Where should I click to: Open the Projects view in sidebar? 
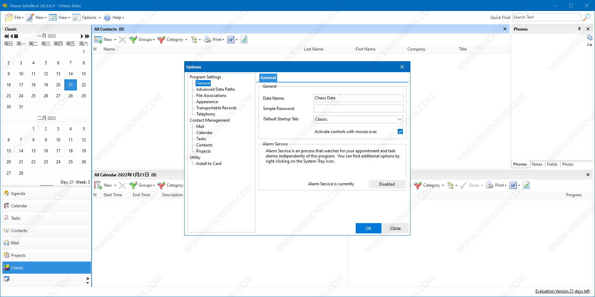[46, 255]
